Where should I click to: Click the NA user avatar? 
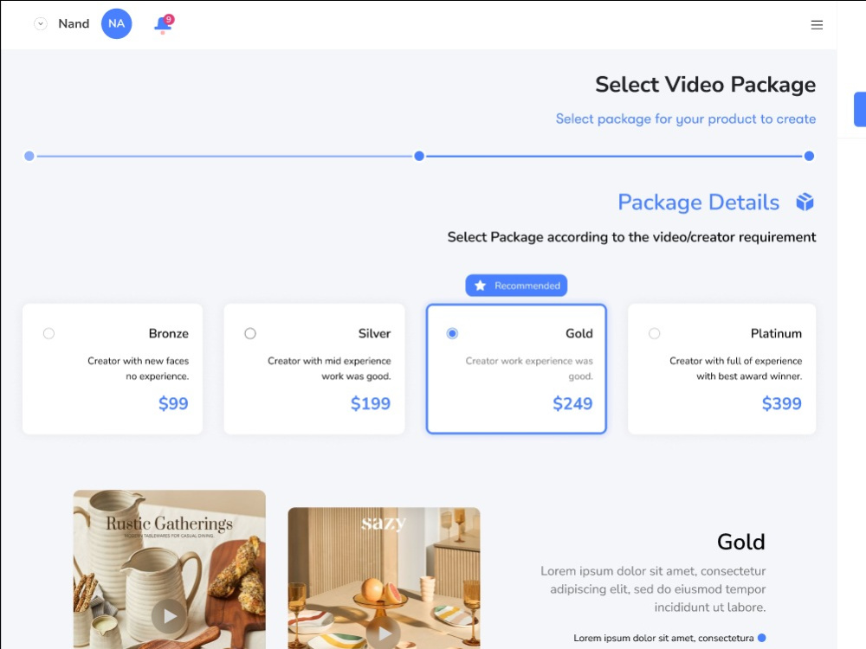(x=117, y=23)
